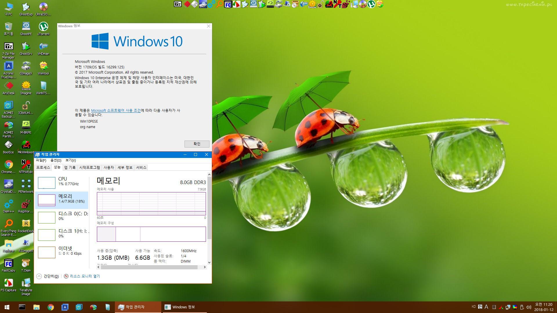Collapse Task Manager with 간단히 button
The image size is (557, 313).
click(x=48, y=276)
